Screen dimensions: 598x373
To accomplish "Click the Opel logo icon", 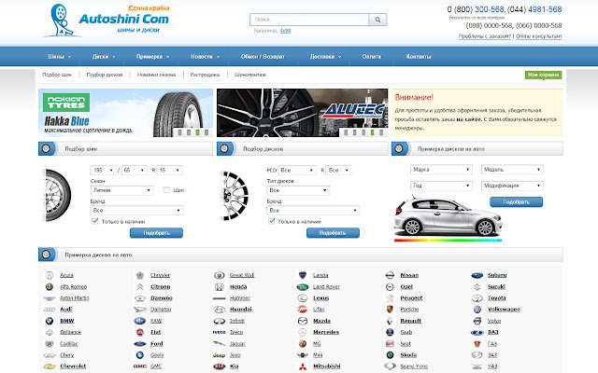I will point(390,286).
